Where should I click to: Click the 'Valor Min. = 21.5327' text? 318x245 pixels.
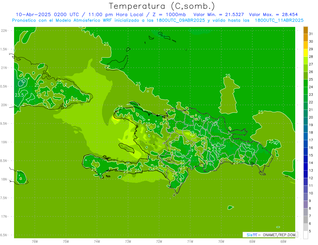[x=219, y=15]
